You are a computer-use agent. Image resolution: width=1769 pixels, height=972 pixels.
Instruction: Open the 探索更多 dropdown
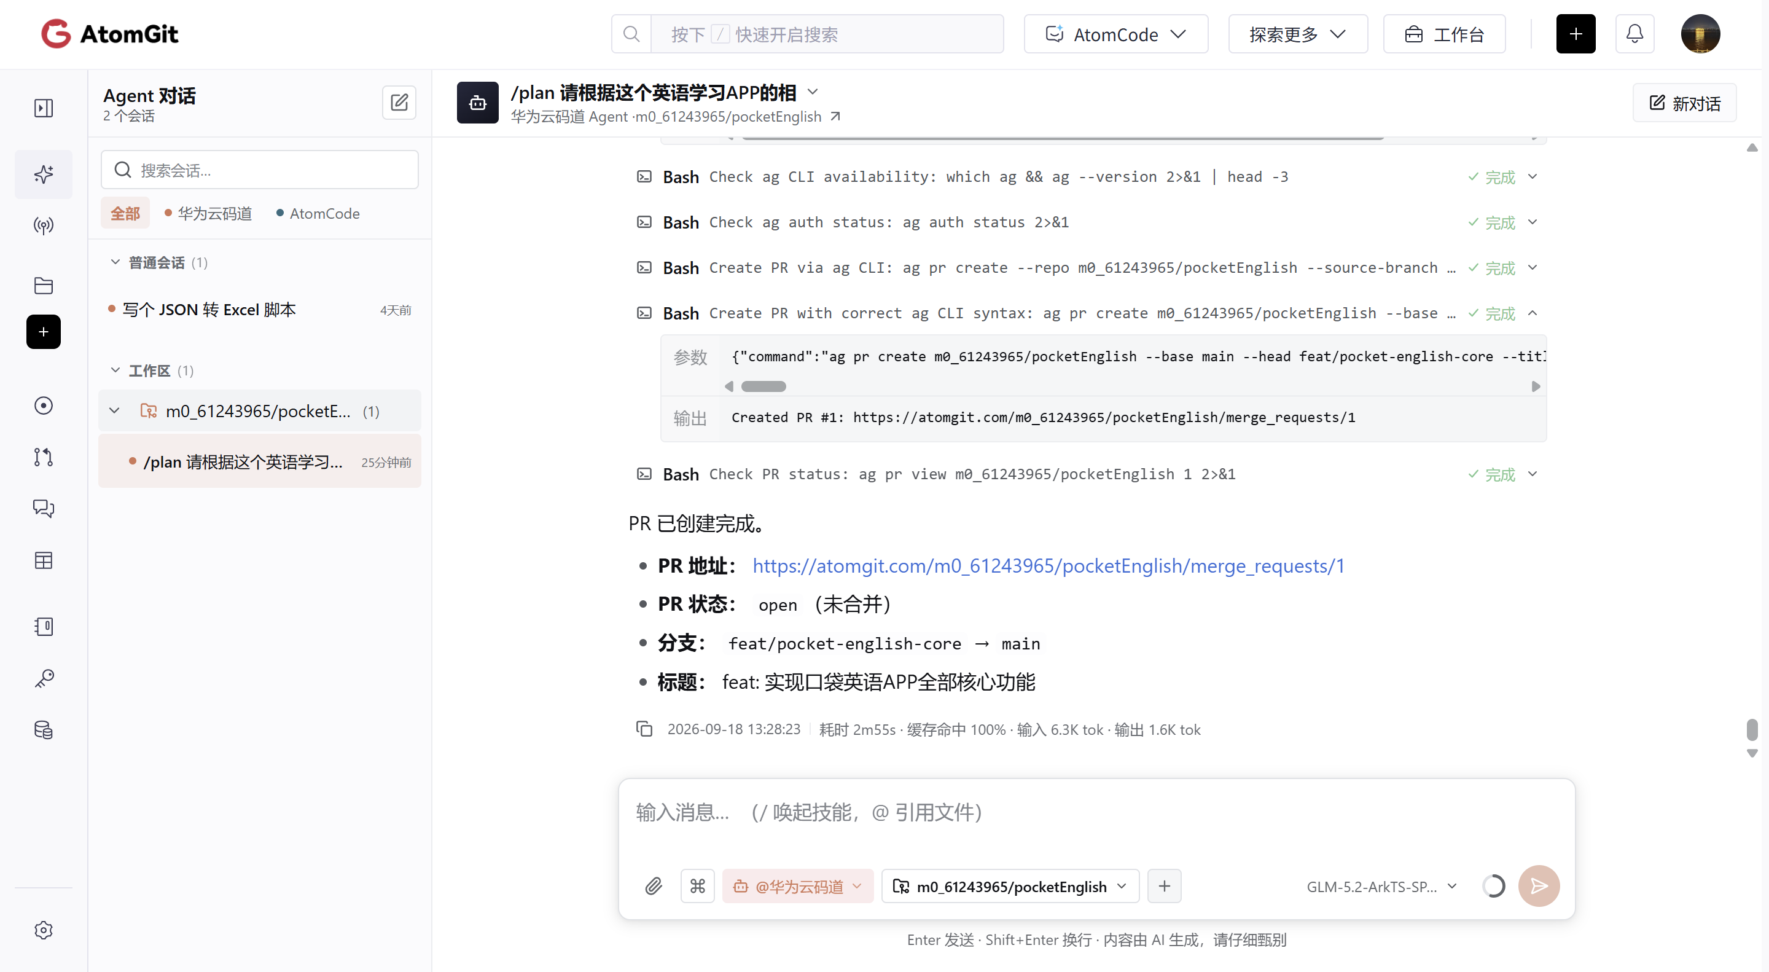(x=1297, y=34)
